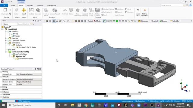
Task: Click the Face selection filter icon
Action: [x=114, y=21]
